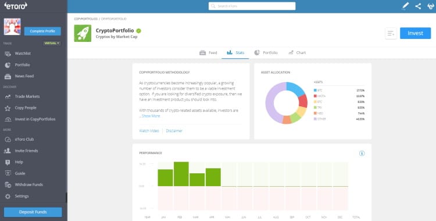Open Copy People star icon
This screenshot has width=436, height=221.
tap(8, 108)
